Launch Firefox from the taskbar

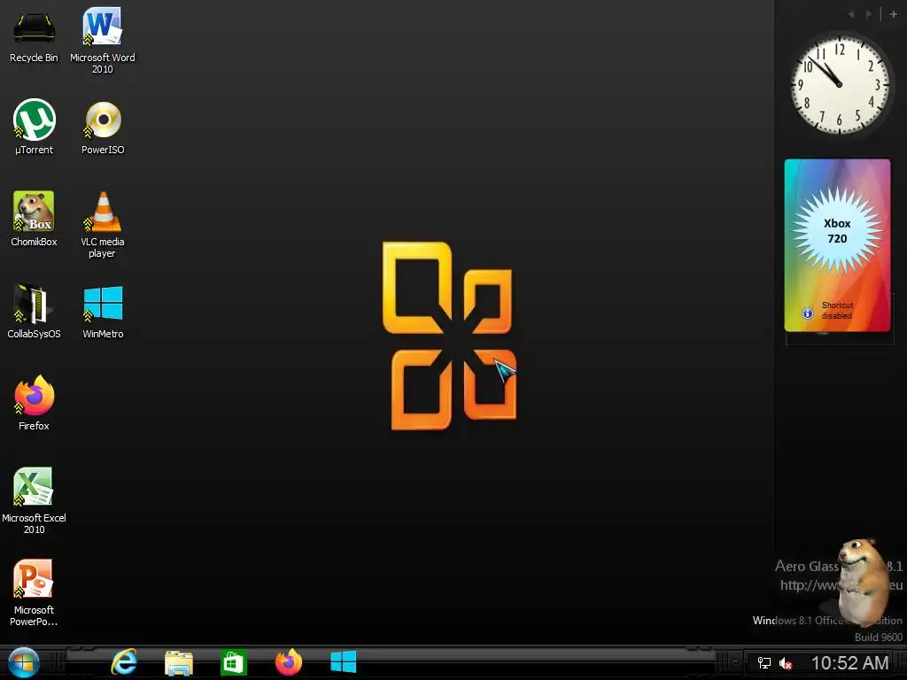click(x=289, y=662)
